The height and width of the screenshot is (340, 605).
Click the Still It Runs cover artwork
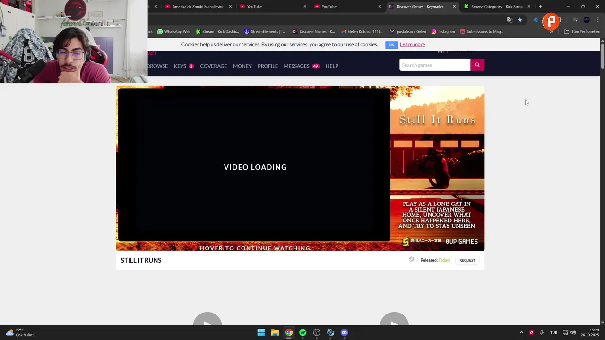[437, 168]
